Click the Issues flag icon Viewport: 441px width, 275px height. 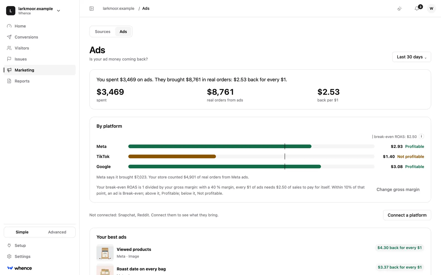point(9,59)
